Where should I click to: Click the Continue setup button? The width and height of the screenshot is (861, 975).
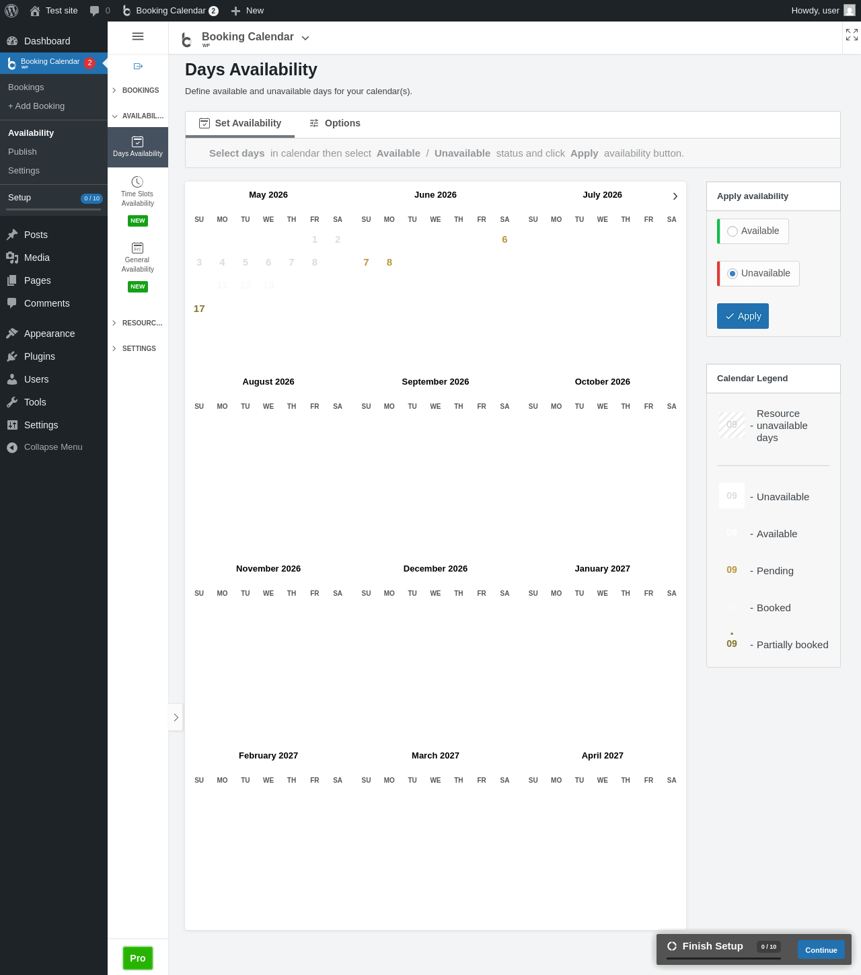pyautogui.click(x=821, y=950)
